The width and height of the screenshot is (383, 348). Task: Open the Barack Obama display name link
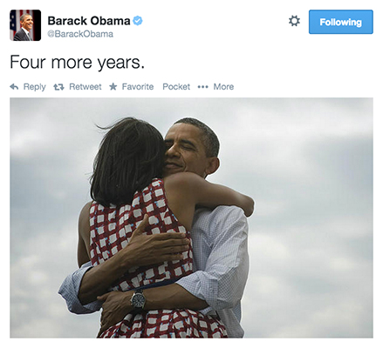(89, 21)
